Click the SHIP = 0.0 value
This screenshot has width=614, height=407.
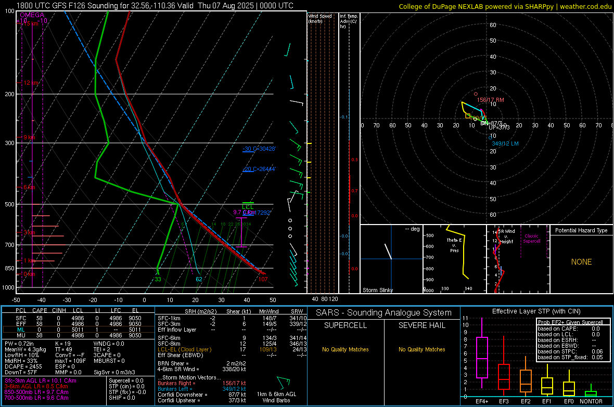122,398
